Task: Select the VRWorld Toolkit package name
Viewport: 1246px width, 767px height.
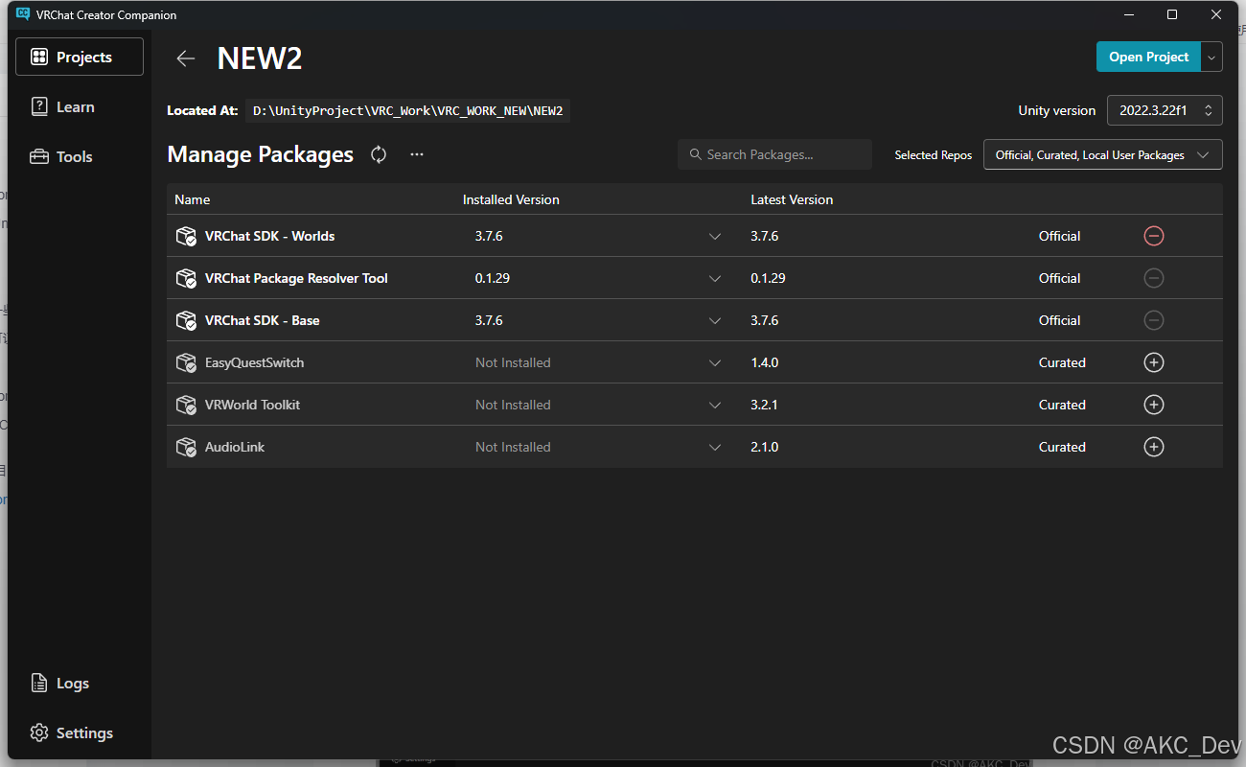Action: coord(252,405)
